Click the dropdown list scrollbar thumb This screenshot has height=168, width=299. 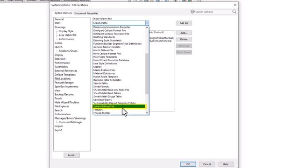147,74
